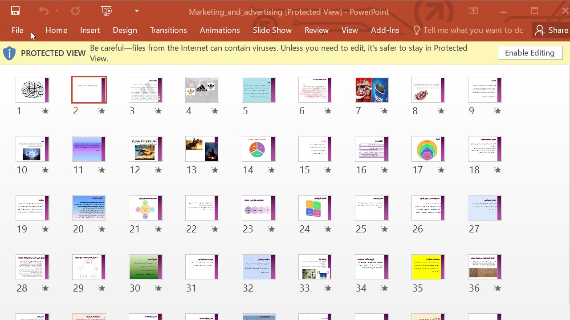Click transition star icon under slide 14
This screenshot has height=320, width=570.
(271, 170)
